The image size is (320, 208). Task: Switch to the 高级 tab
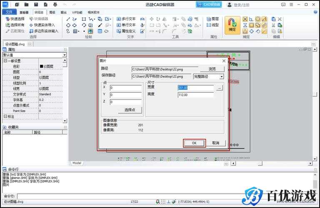(52, 12)
